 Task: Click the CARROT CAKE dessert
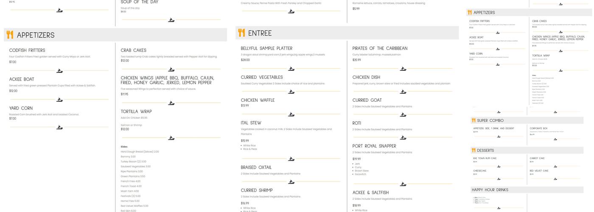537,158
